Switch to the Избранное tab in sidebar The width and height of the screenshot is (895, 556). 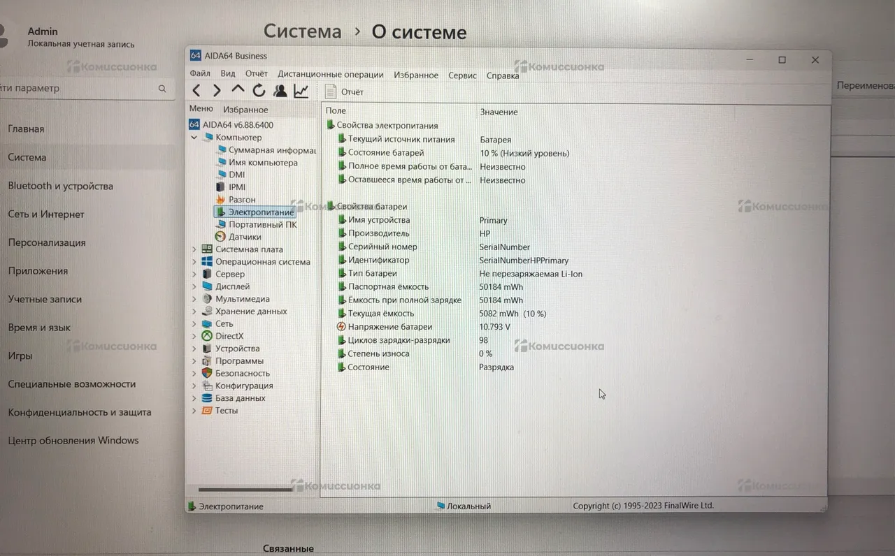pos(245,110)
